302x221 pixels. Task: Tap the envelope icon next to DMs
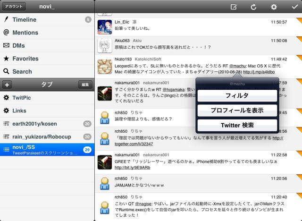[6, 45]
